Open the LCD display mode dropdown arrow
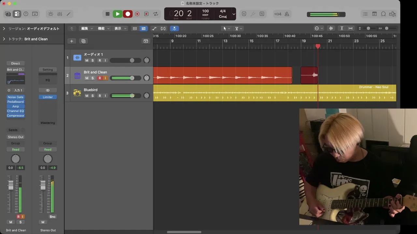 tap(234, 14)
